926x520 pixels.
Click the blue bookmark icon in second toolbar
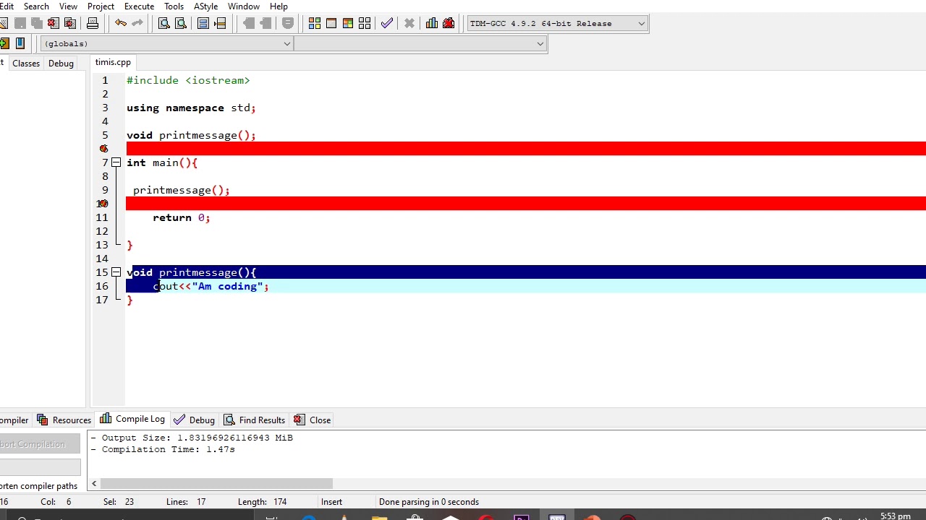tap(20, 43)
